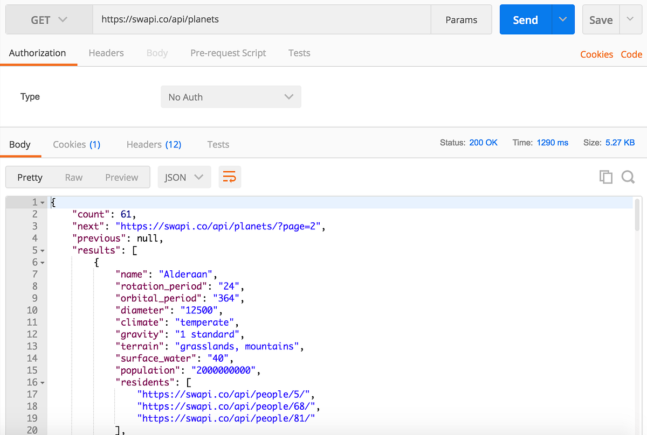View response in Raw mode
647x435 pixels.
(x=74, y=177)
